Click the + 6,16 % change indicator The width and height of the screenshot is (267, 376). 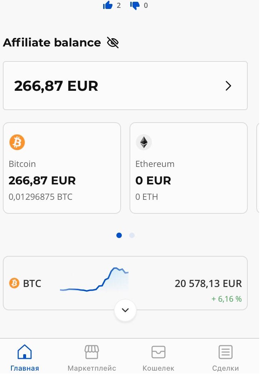pyautogui.click(x=227, y=299)
